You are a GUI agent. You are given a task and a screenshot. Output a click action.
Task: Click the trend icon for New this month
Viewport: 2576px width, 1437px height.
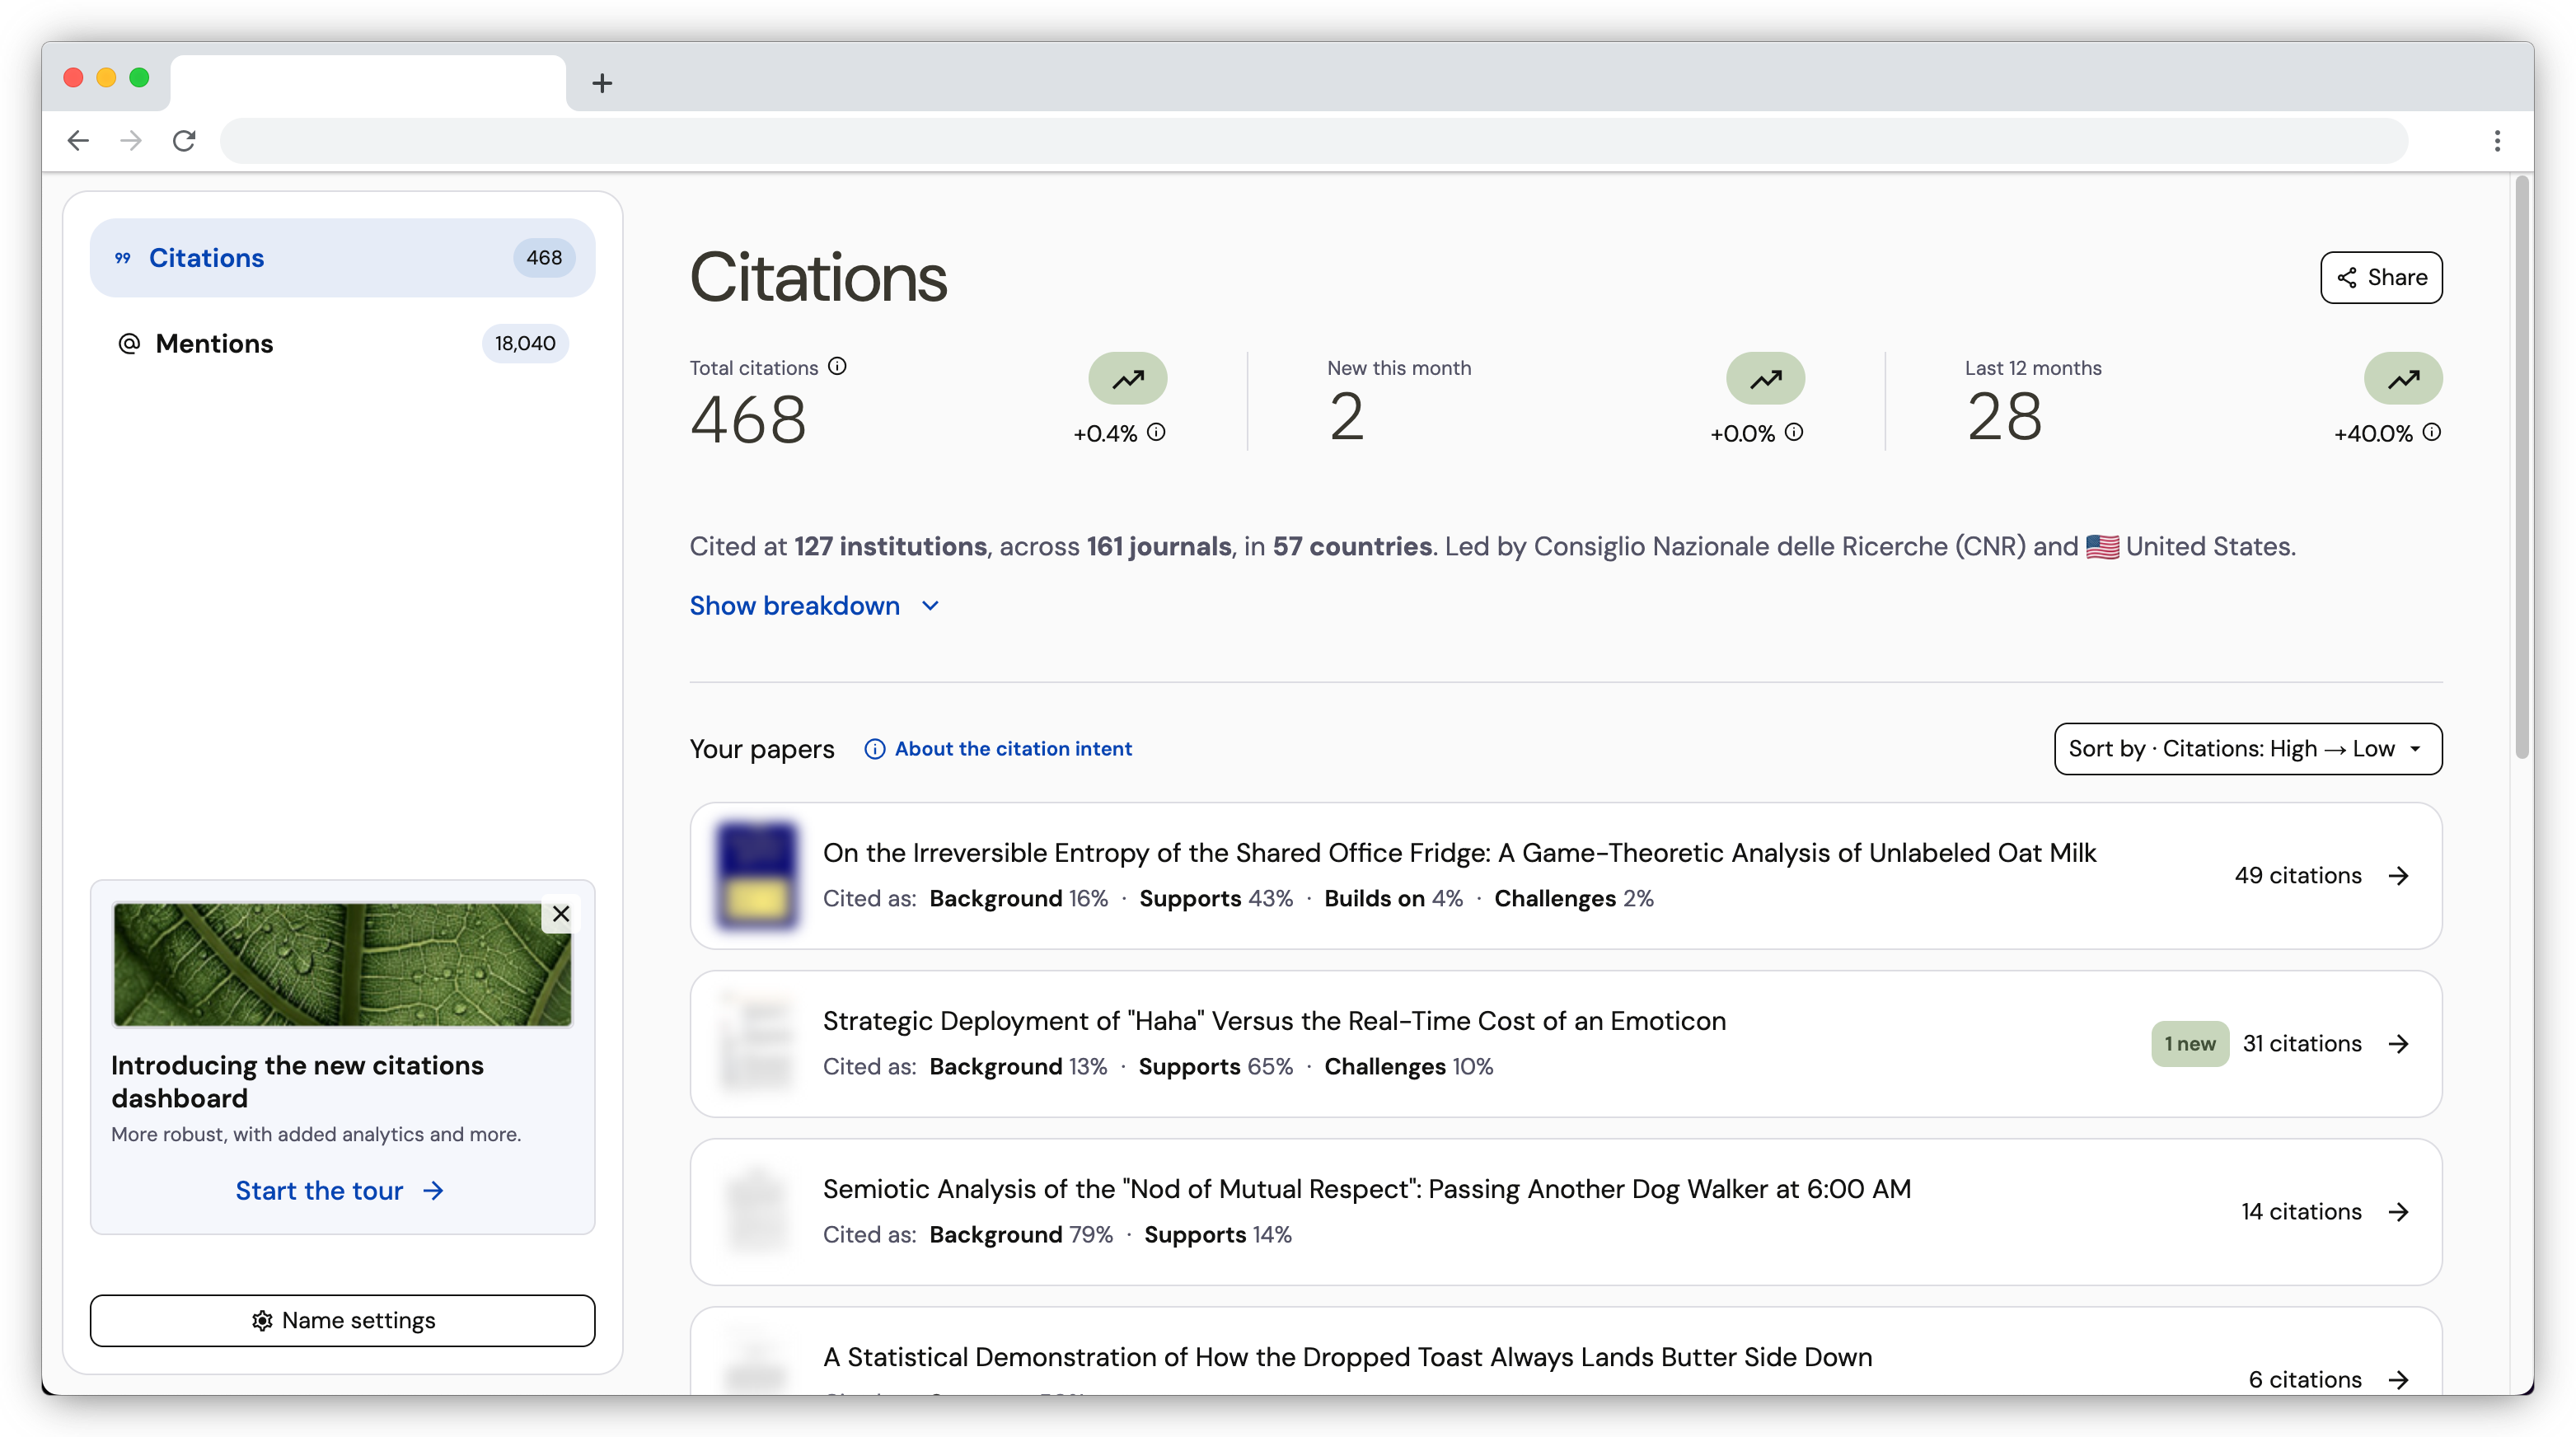[x=1766, y=379]
